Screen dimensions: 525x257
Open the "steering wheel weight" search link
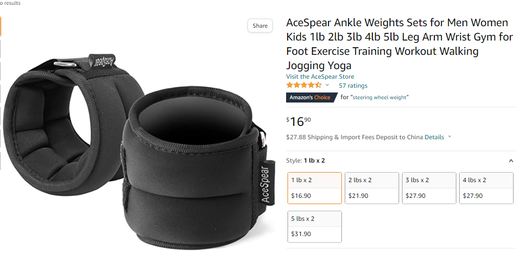(380, 97)
